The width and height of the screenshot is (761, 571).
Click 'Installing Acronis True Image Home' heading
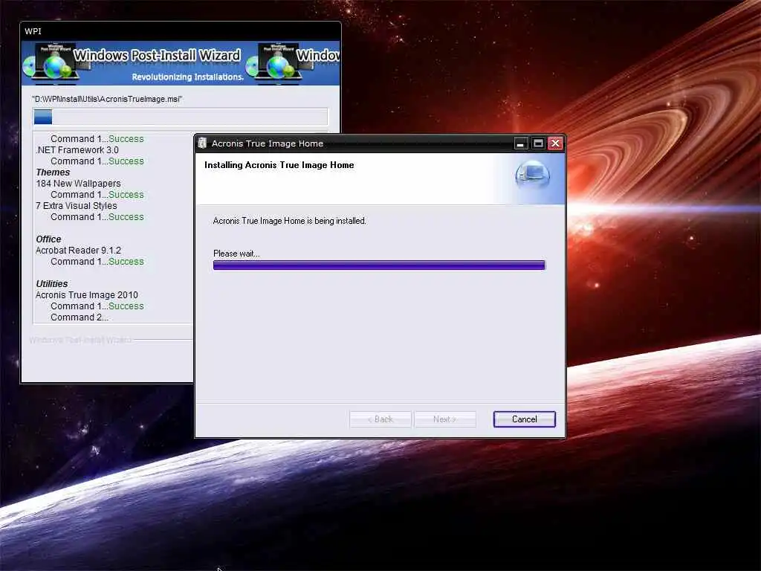[279, 165]
